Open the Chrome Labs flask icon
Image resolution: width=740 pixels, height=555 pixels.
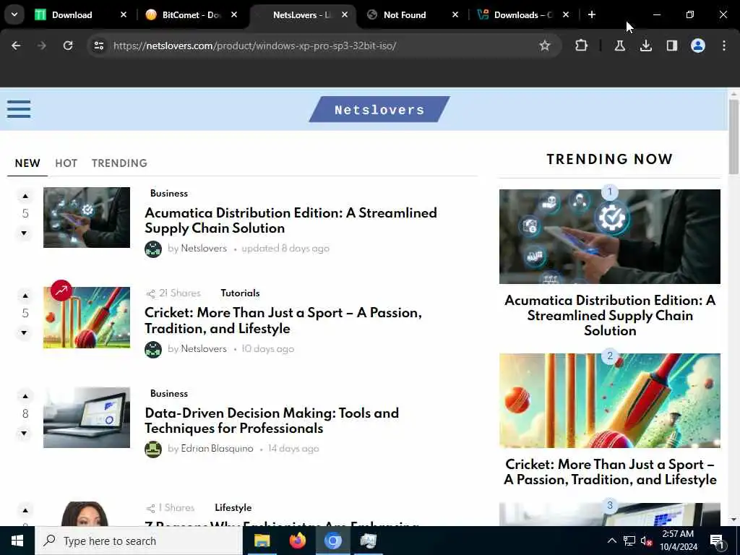[619, 46]
